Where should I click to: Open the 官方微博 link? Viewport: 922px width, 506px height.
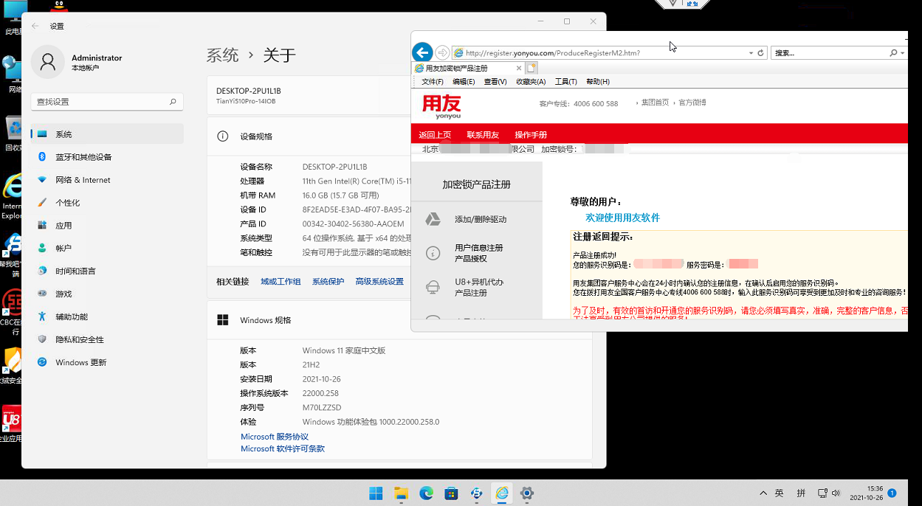[692, 103]
